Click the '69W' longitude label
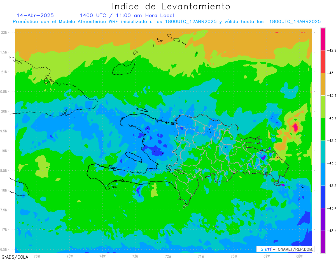Viewport: 336px width, 260px height. coord(267,256)
